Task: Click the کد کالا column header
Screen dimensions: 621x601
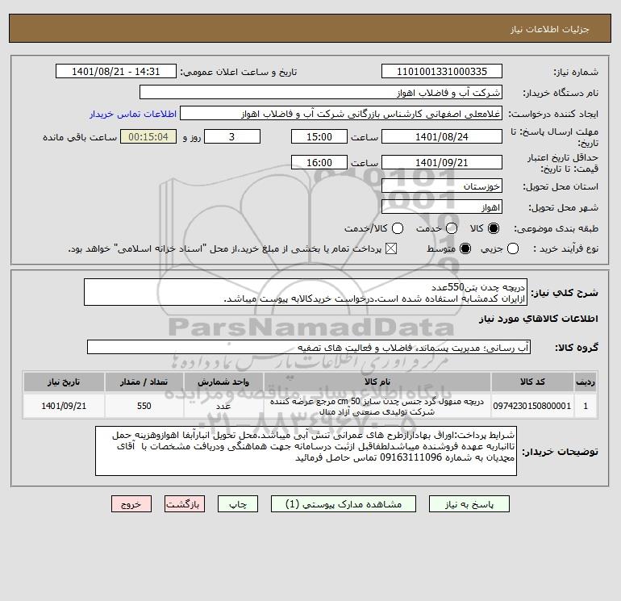Action: pyautogui.click(x=532, y=382)
